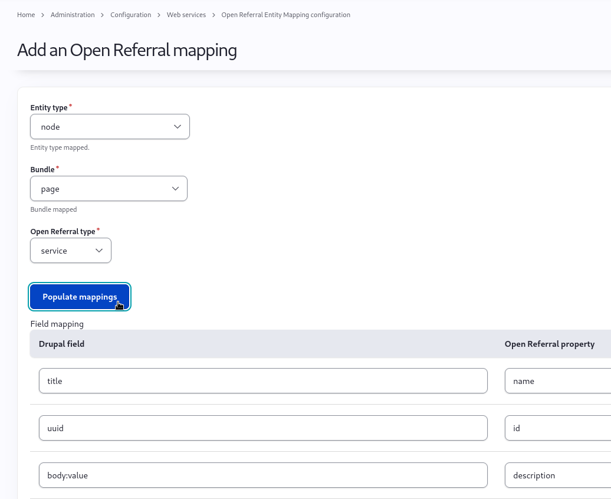Viewport: 611px width, 499px height.
Task: Click the body:value Drupal field input
Action: [x=263, y=475]
